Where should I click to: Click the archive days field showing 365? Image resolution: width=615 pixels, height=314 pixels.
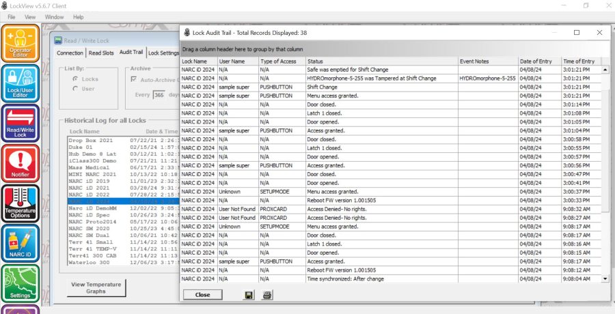coord(159,95)
